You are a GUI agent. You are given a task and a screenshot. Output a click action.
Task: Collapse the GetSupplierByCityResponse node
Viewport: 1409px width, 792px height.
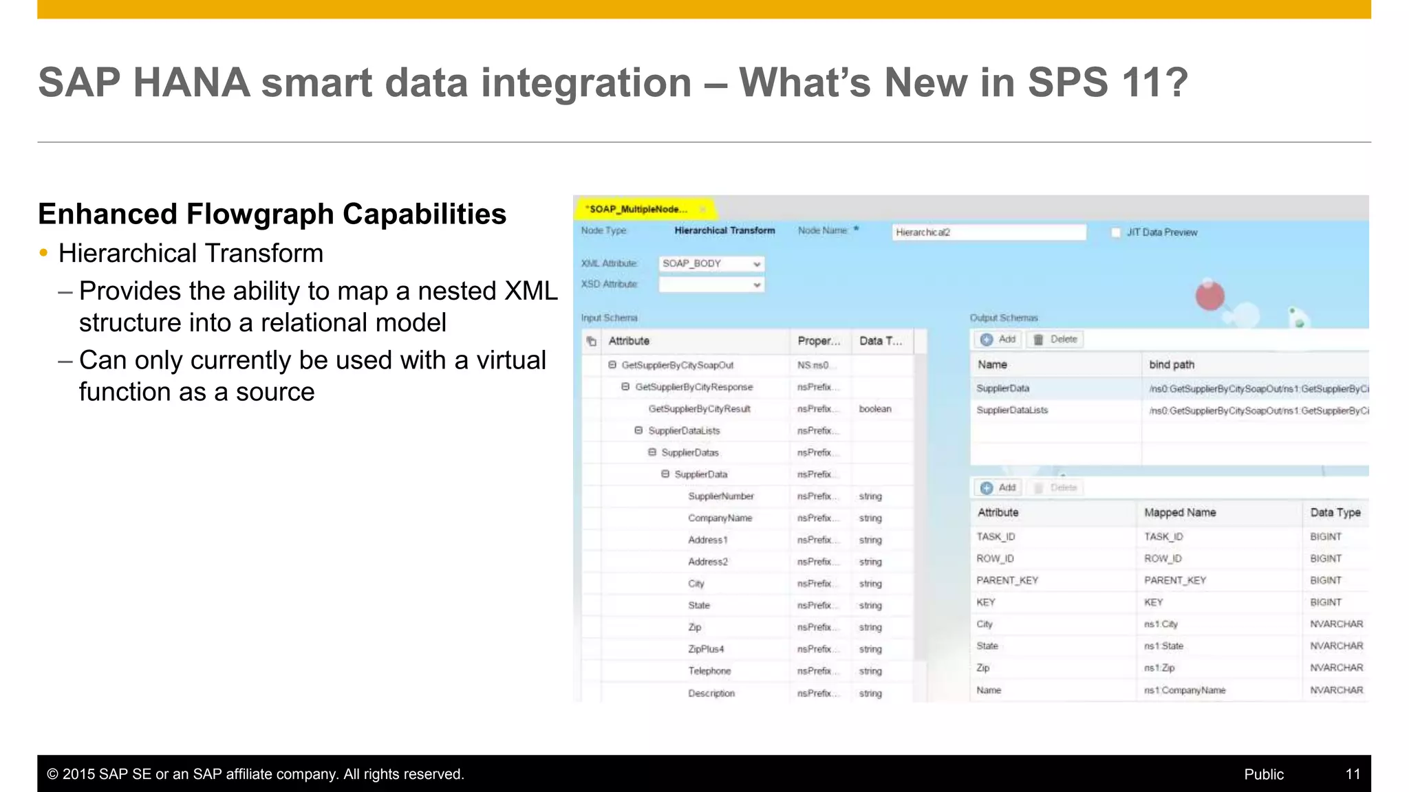(x=625, y=387)
